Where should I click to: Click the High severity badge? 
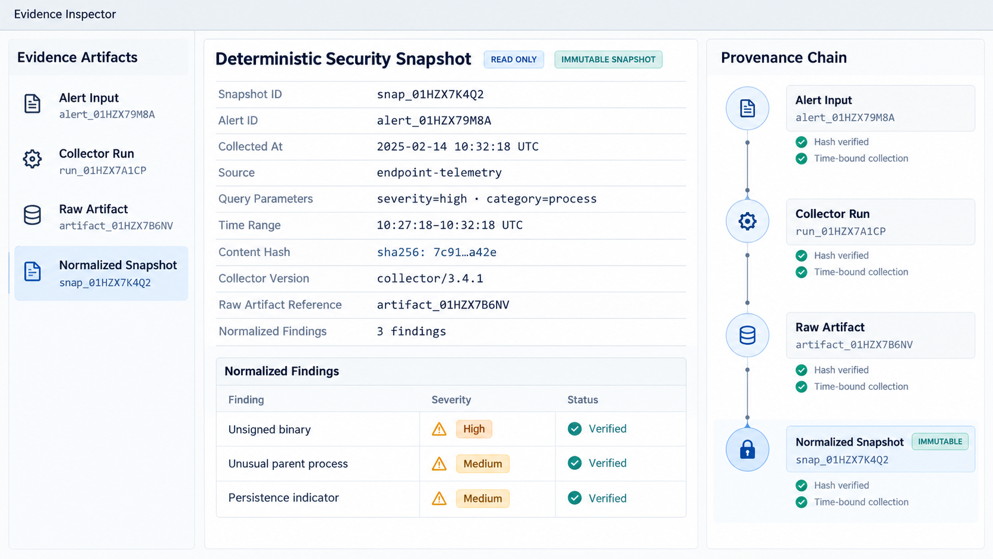pyautogui.click(x=474, y=429)
